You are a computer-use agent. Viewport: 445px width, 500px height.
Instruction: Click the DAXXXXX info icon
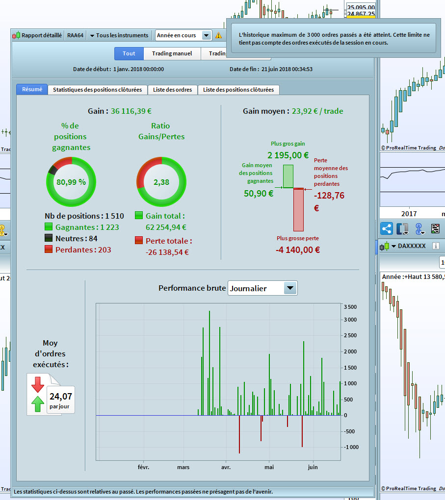(x=436, y=246)
